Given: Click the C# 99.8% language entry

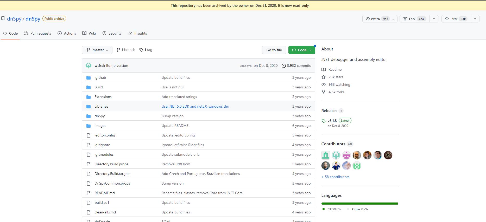Looking at the screenshot, I should pyautogui.click(x=332, y=209).
